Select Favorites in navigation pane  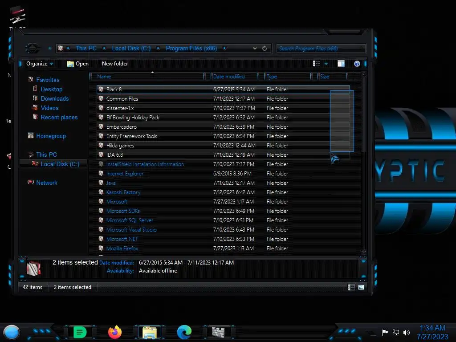coord(48,80)
